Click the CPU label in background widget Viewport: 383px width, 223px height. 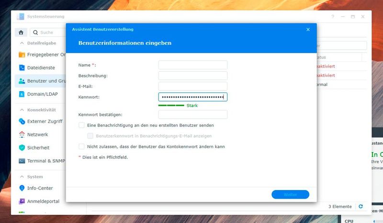point(349,221)
